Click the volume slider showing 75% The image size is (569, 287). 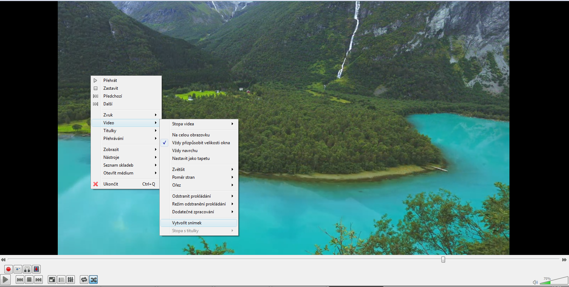click(554, 281)
